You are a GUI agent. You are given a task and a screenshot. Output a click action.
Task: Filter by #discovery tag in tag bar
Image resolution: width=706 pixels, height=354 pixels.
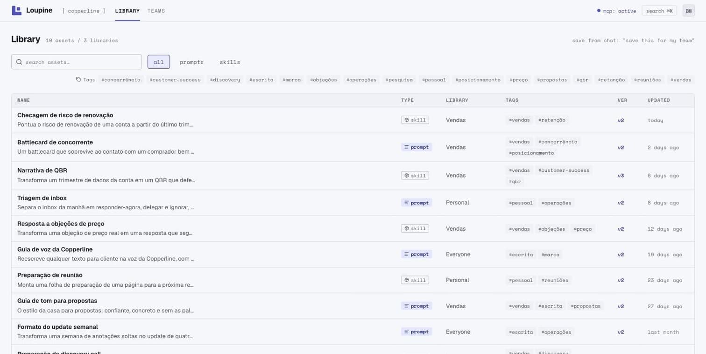click(x=225, y=80)
